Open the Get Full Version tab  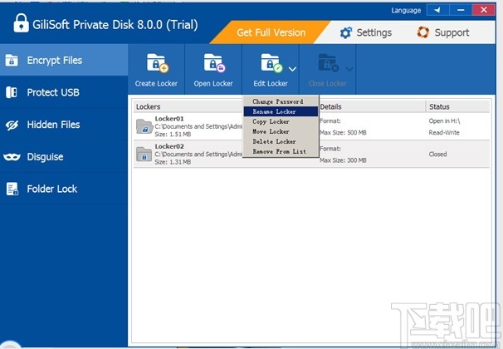pos(271,32)
